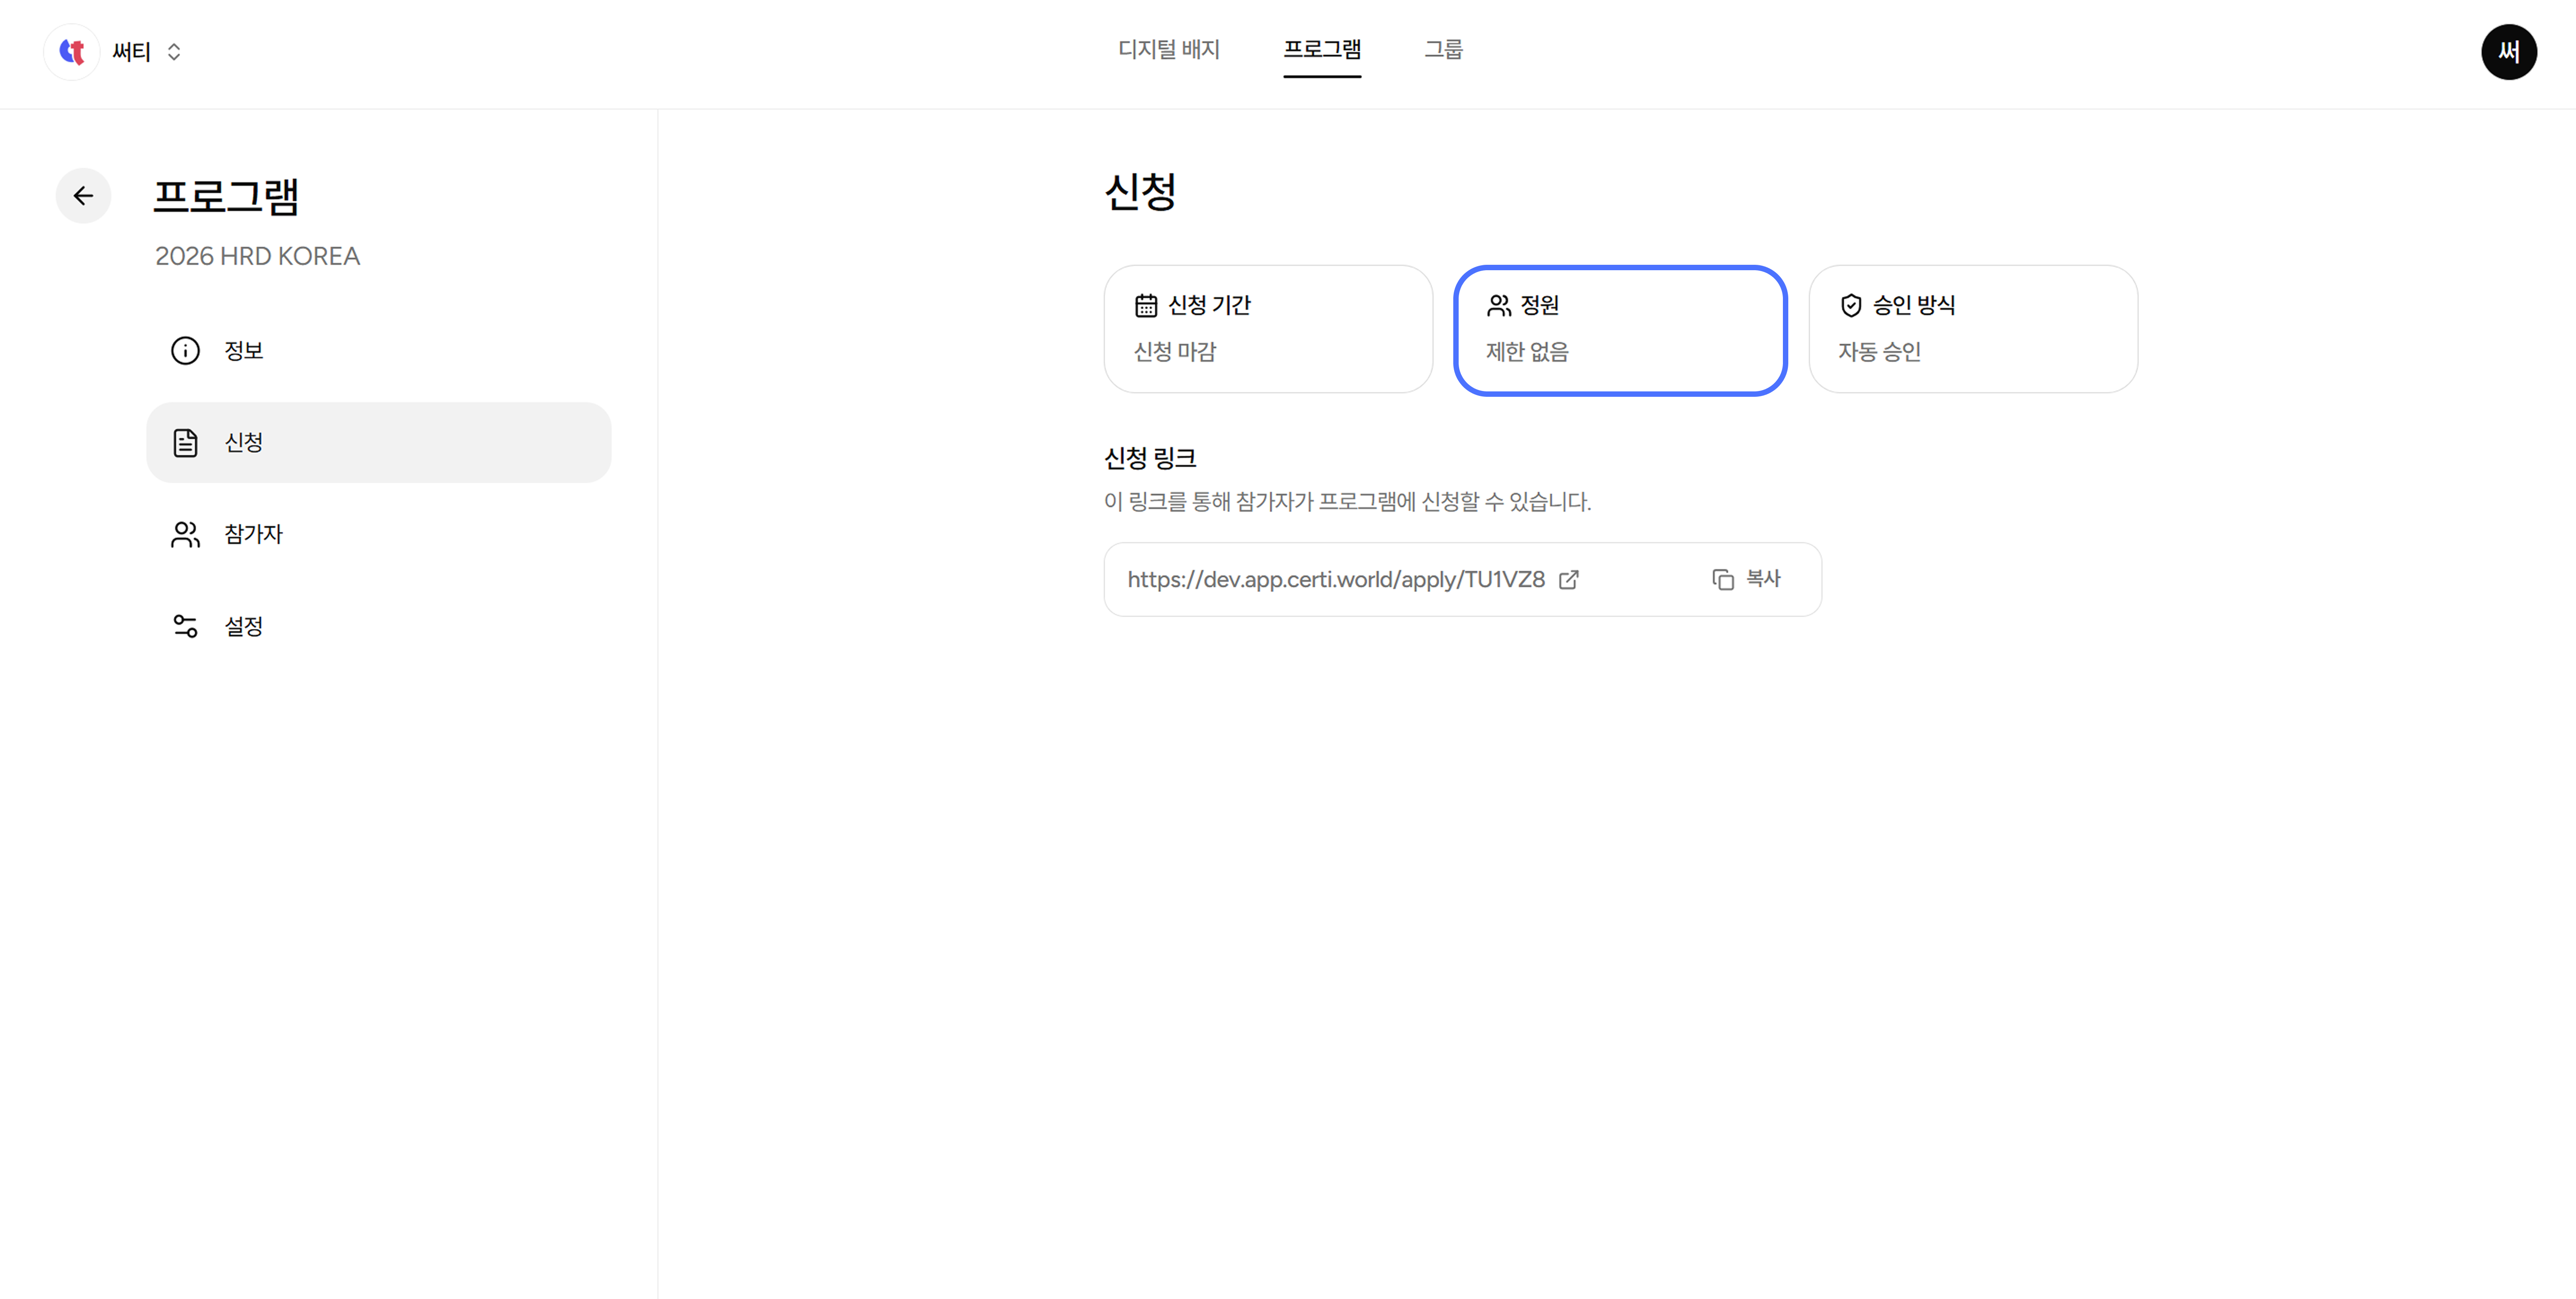Click the shield icon on the 승인 방식 card
The width and height of the screenshot is (2576, 1299).
pyautogui.click(x=1851, y=306)
